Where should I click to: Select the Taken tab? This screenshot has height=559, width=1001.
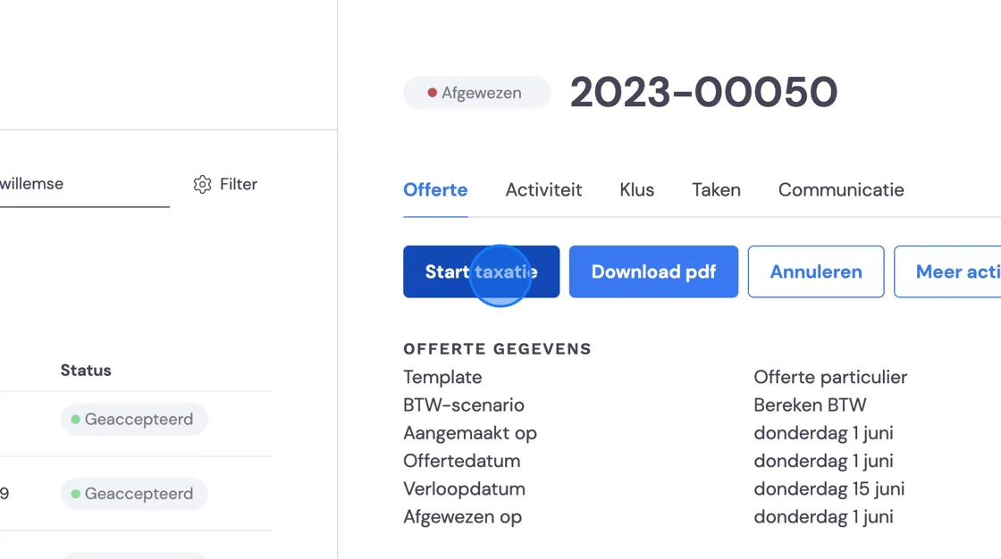coord(716,190)
